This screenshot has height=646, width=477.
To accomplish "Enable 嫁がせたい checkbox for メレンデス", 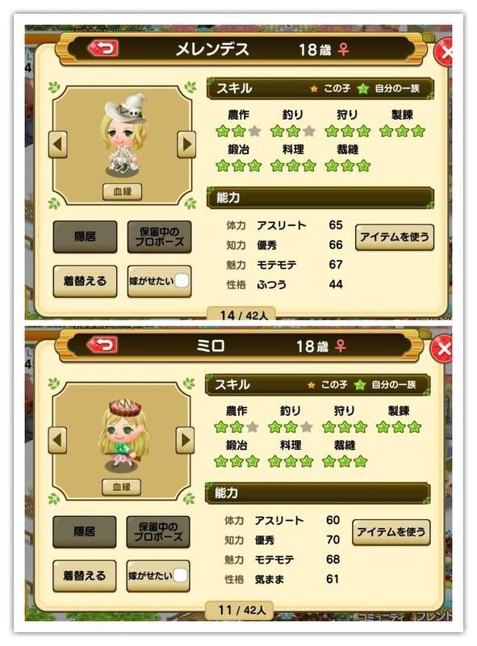I will (x=182, y=281).
